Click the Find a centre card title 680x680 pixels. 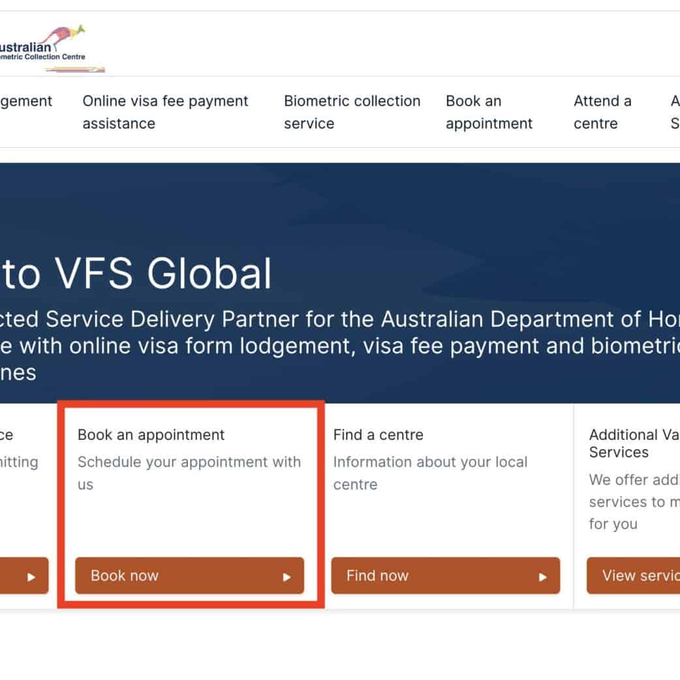(378, 435)
